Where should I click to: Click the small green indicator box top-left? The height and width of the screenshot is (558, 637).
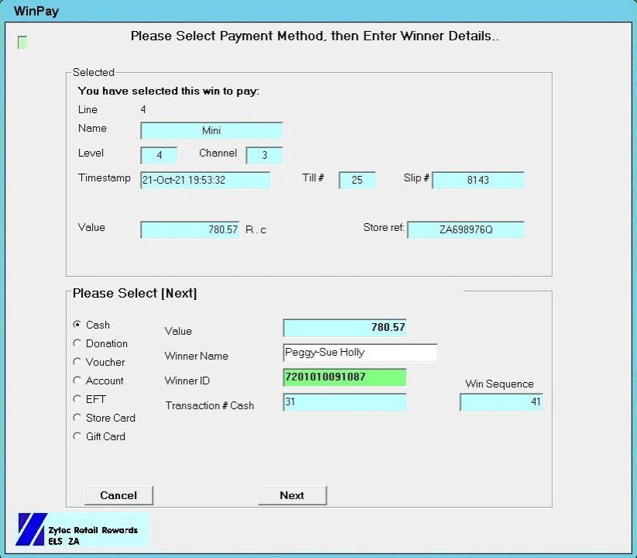pos(22,43)
